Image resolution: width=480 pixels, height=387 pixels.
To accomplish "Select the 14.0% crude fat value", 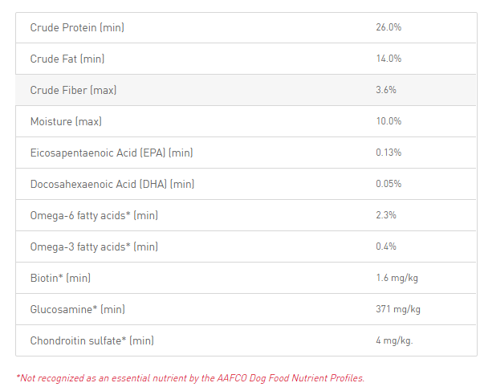I will [x=388, y=59].
